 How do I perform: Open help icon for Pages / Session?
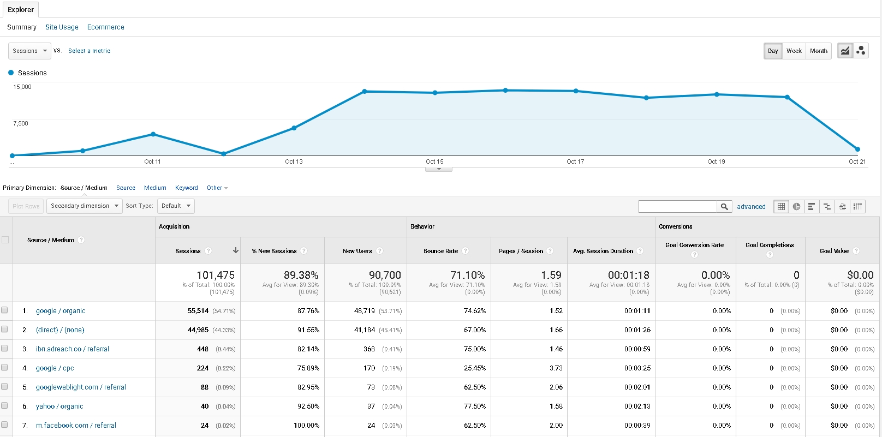(x=550, y=251)
